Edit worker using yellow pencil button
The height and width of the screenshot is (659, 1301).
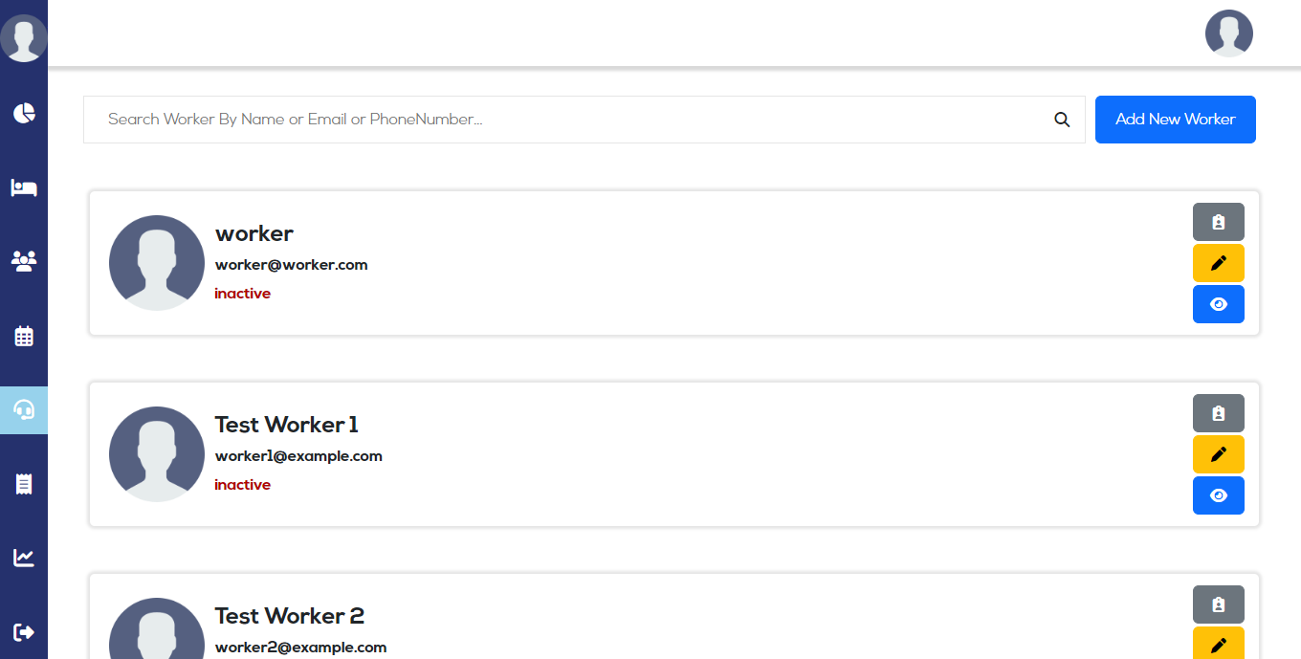pos(1218,263)
